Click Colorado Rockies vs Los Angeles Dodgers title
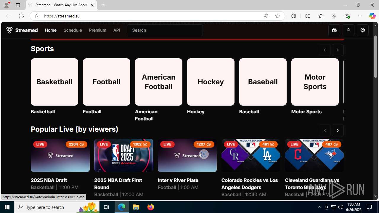 [250, 184]
